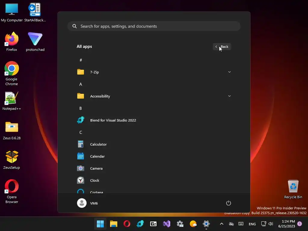Click the B letter header

(x=81, y=108)
